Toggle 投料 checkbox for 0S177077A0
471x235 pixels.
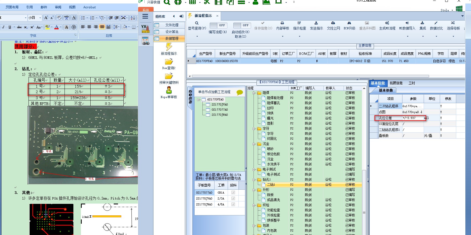coord(233,193)
